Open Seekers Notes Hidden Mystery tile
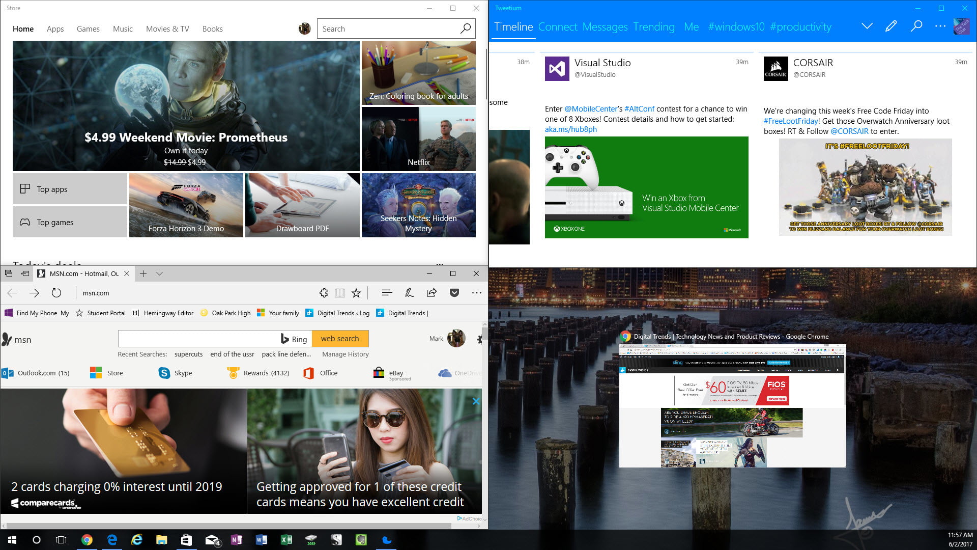 point(418,205)
